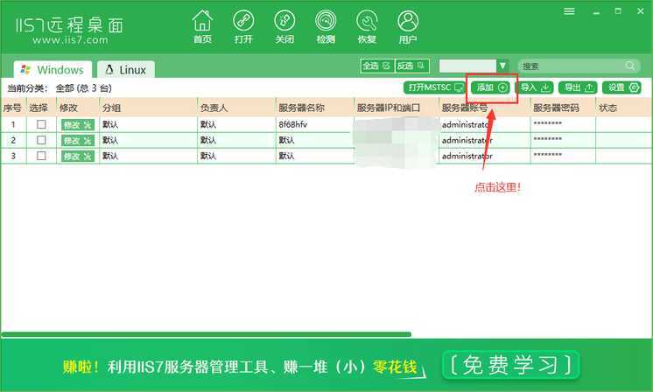Click 反选 invert selection button
The height and width of the screenshot is (392, 653).
point(412,66)
